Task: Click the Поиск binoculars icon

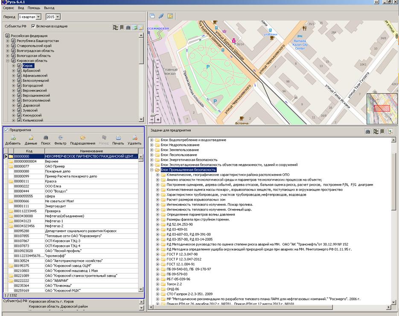Action: click(x=46, y=138)
